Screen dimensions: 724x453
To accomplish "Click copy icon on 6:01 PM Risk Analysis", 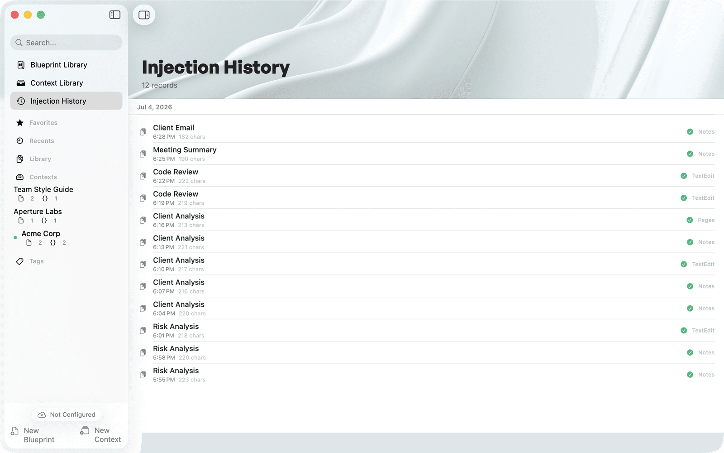I will (x=143, y=331).
